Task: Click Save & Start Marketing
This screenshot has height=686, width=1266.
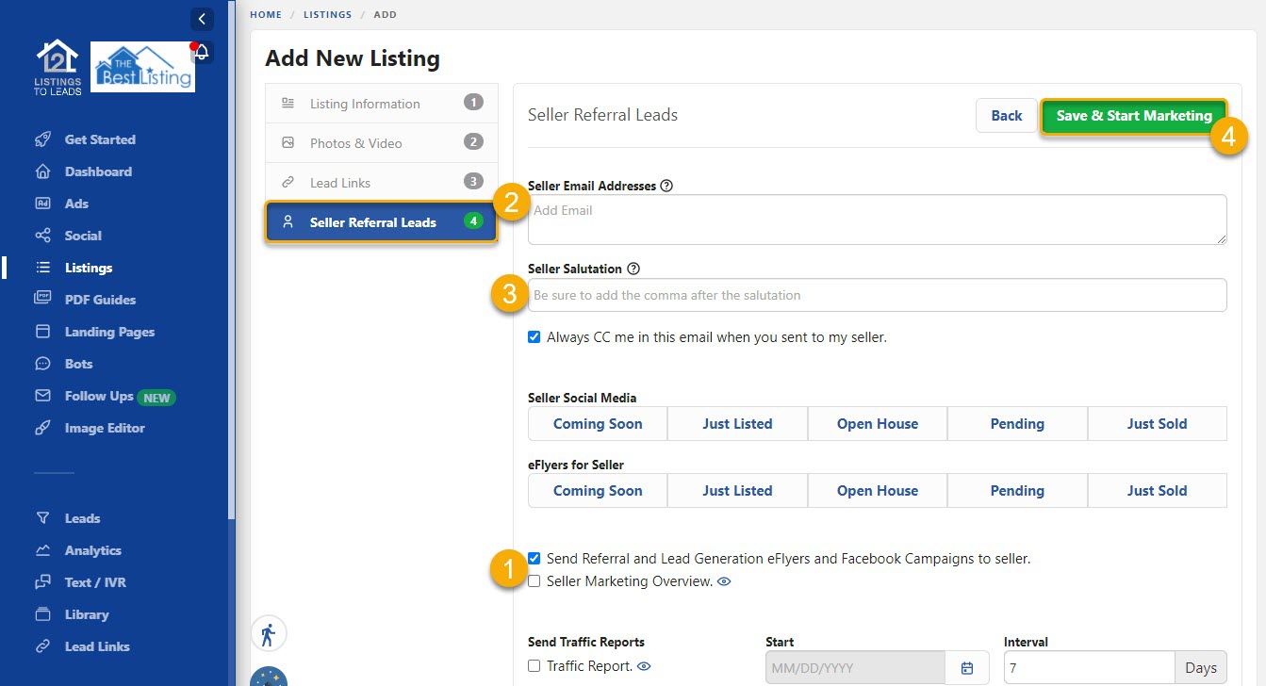Action: pyautogui.click(x=1133, y=115)
